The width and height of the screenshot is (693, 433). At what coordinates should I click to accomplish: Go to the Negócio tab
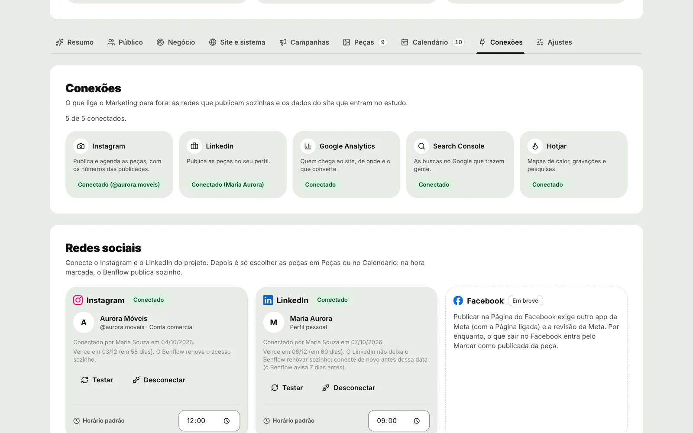pyautogui.click(x=176, y=42)
